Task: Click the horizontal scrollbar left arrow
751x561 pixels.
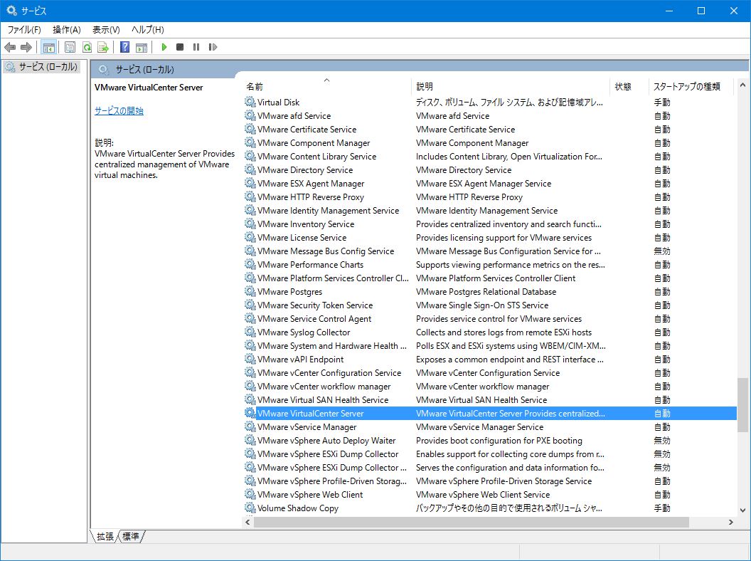Action: (247, 522)
